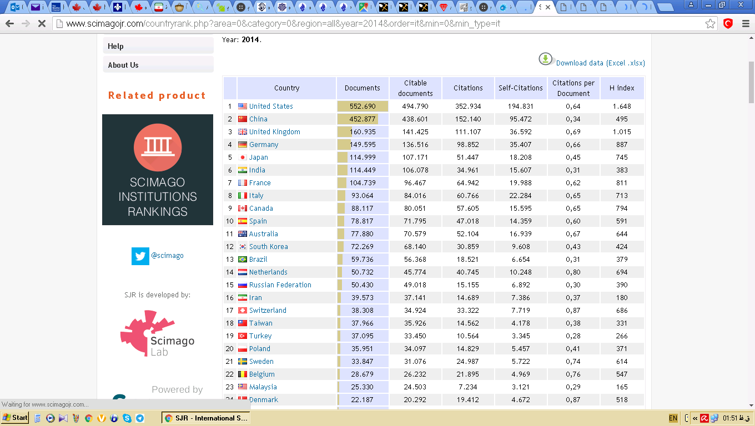
Task: Open the United Kingdom country link
Action: [274, 132]
